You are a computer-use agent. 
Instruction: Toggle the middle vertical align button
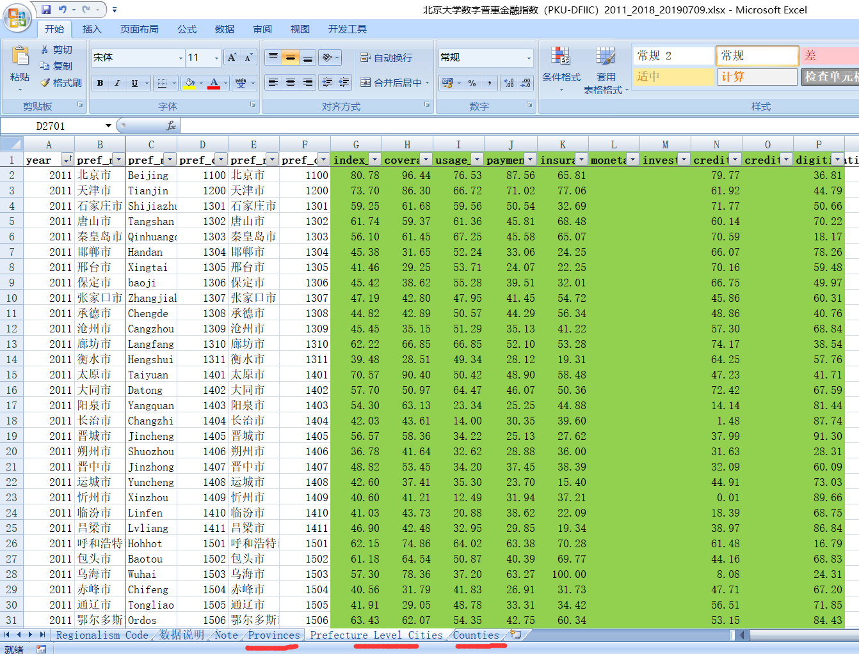click(x=291, y=58)
